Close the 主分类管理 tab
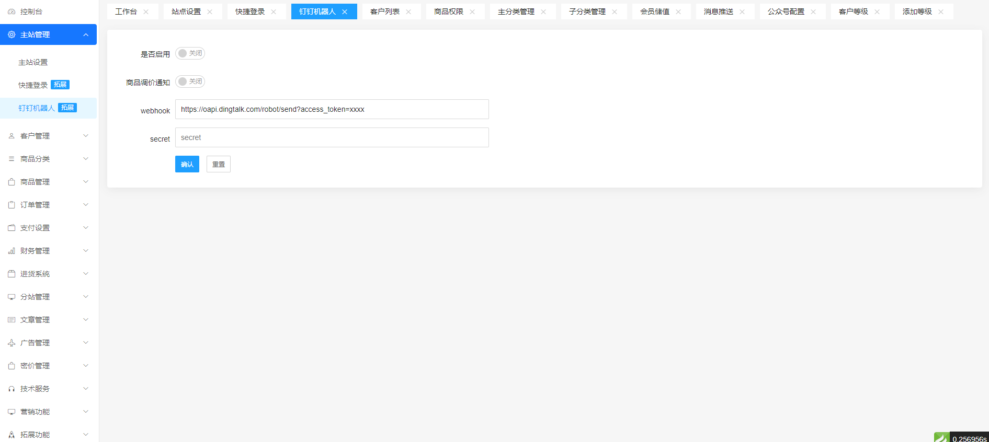This screenshot has width=989, height=442. click(x=543, y=11)
